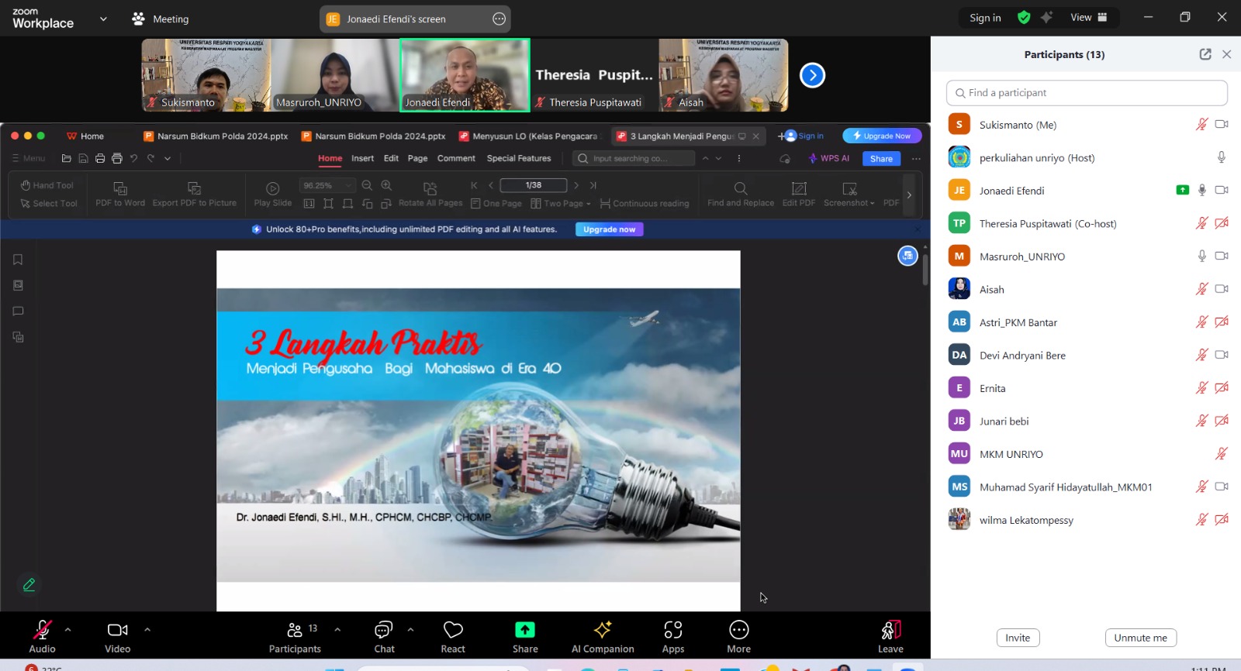
Task: Click the Find a participant search field
Action: pos(1087,93)
